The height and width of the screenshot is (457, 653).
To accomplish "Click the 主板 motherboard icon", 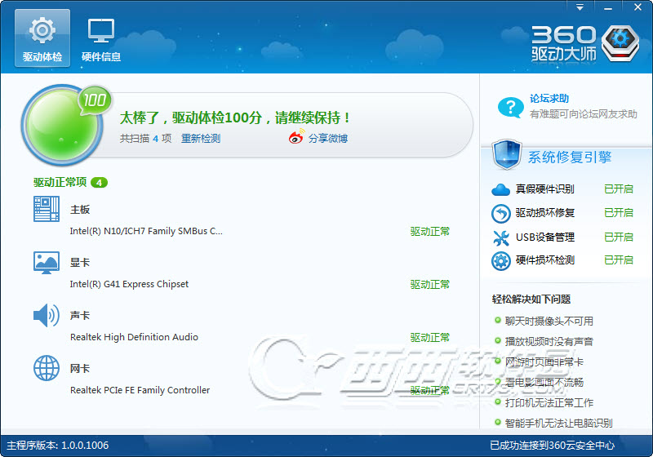I will coord(47,209).
